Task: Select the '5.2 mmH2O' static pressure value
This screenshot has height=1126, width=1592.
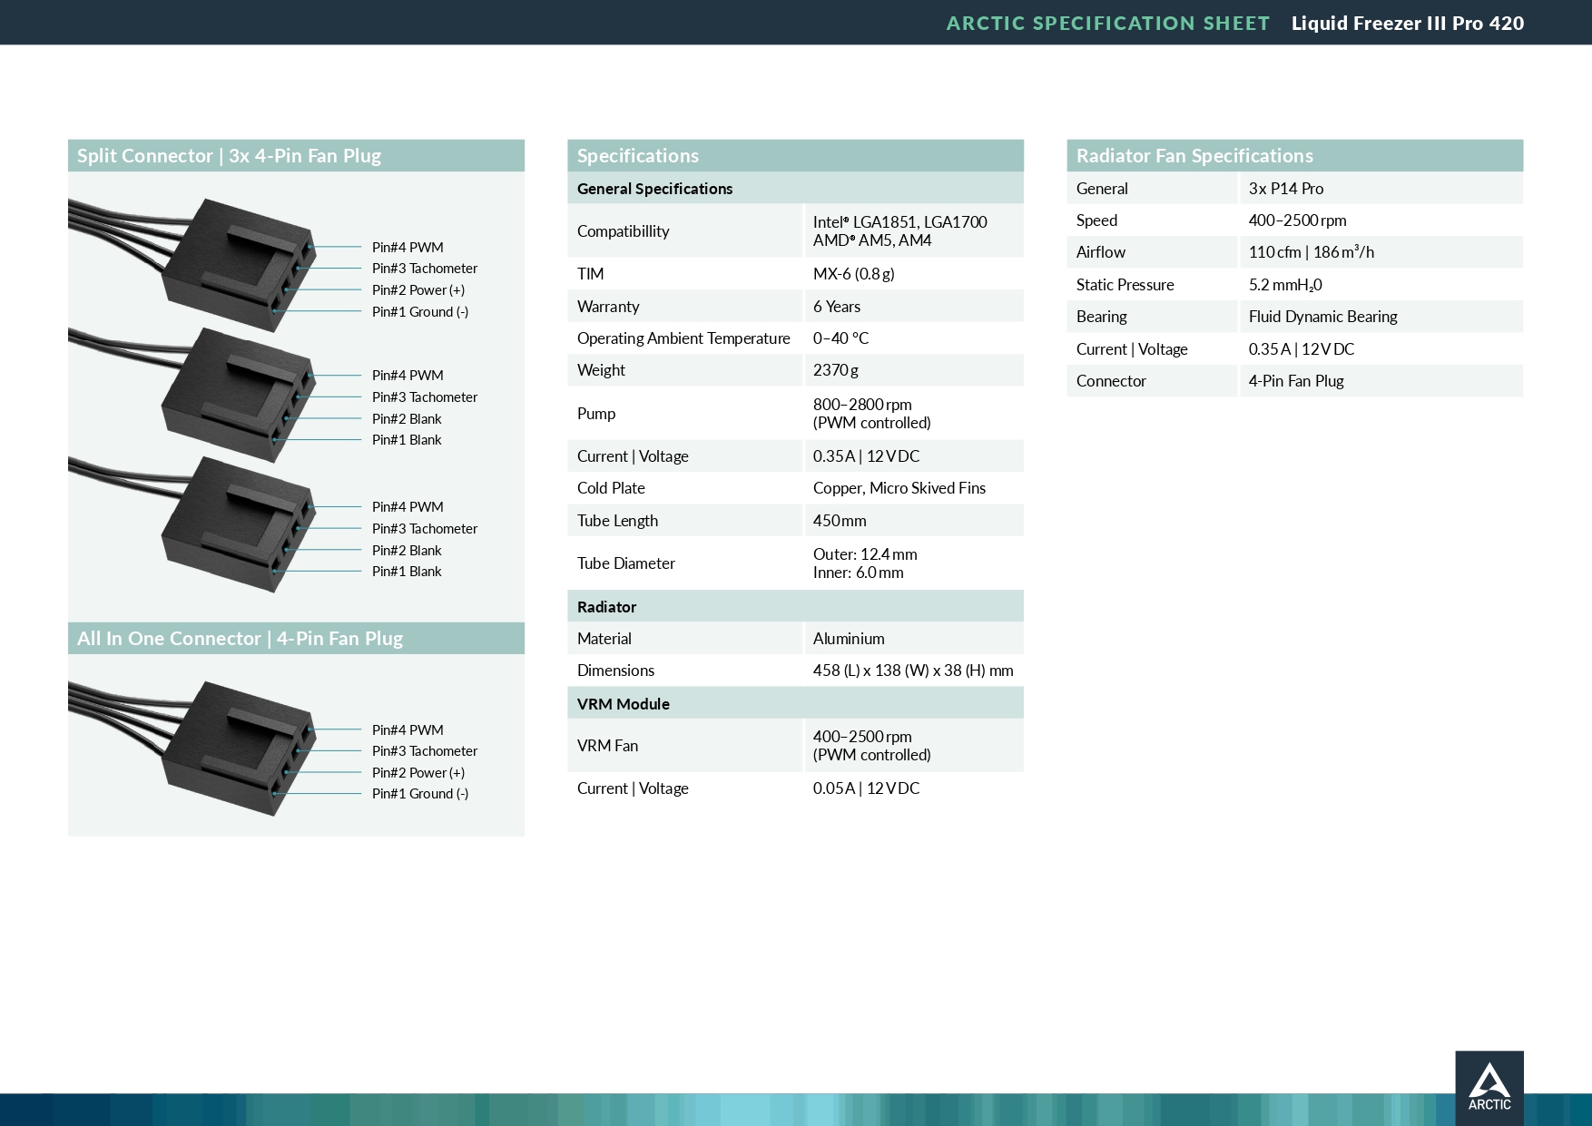Action: [x=1285, y=285]
